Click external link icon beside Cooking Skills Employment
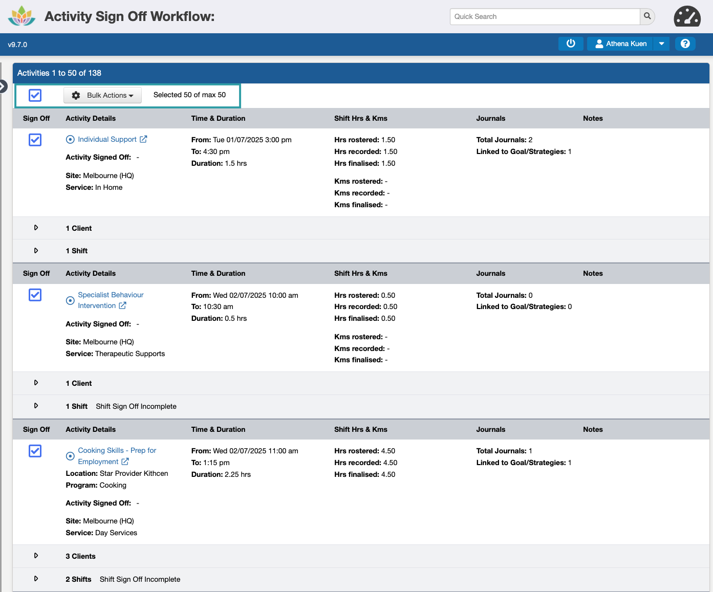 click(125, 462)
